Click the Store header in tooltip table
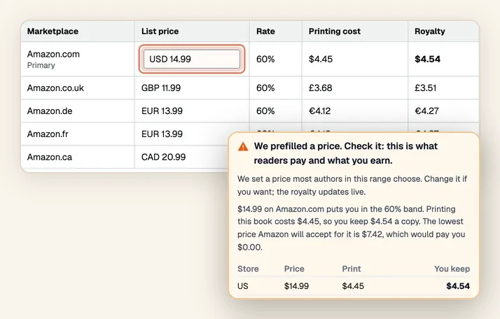The height and width of the screenshot is (319, 500). coord(248,269)
